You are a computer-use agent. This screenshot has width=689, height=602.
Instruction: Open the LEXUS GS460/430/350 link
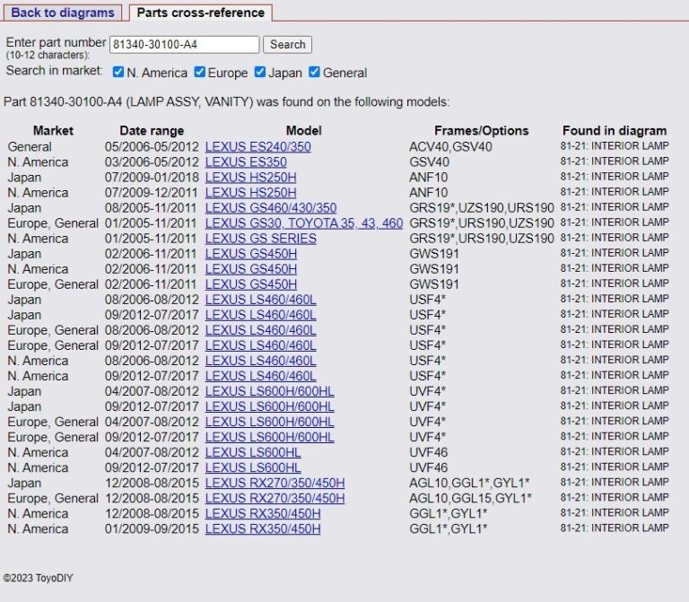point(271,208)
